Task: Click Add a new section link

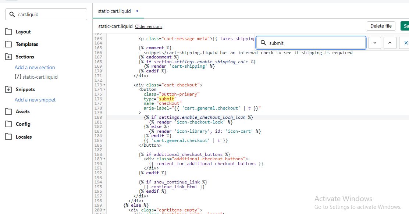Action: click(x=35, y=67)
